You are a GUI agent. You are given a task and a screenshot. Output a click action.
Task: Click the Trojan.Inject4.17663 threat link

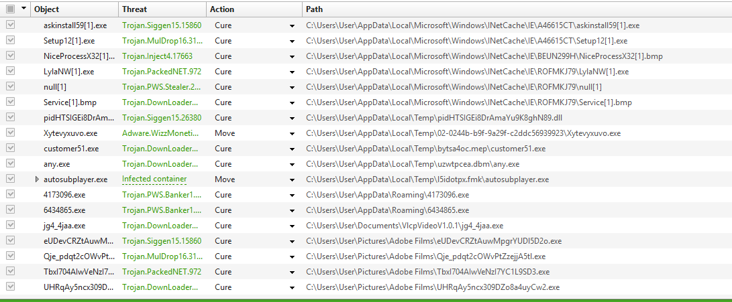158,56
